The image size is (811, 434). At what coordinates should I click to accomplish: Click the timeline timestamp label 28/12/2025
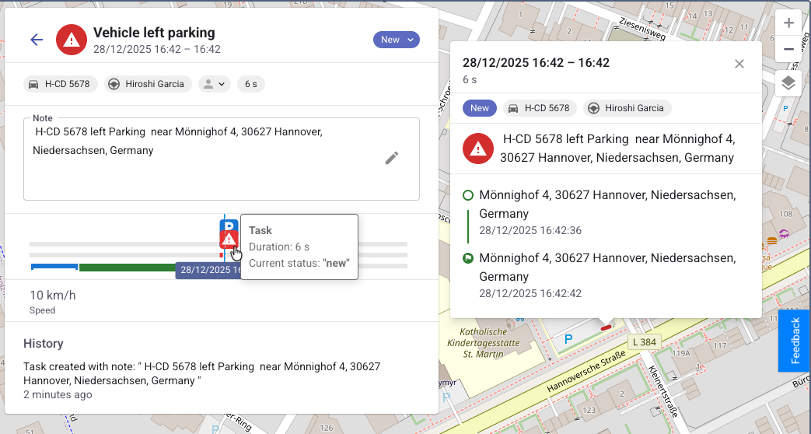point(209,270)
